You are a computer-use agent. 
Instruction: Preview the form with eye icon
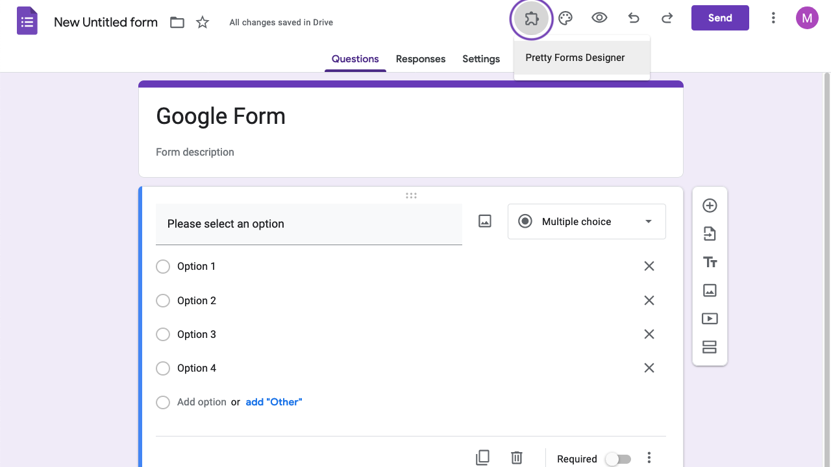point(599,18)
